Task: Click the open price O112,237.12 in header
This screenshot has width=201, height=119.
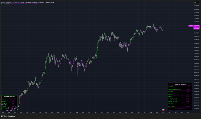Action: [x=21, y=2]
